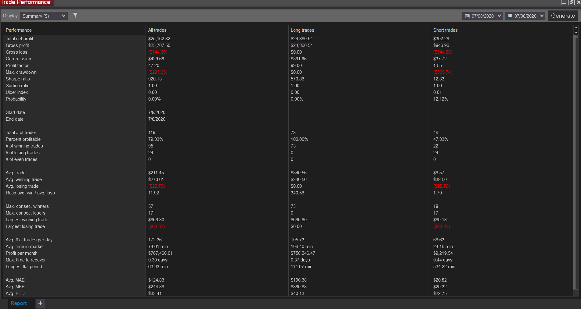Image resolution: width=581 pixels, height=309 pixels.
Task: Click the ($295.35) drawdown value
Action: pos(158,72)
